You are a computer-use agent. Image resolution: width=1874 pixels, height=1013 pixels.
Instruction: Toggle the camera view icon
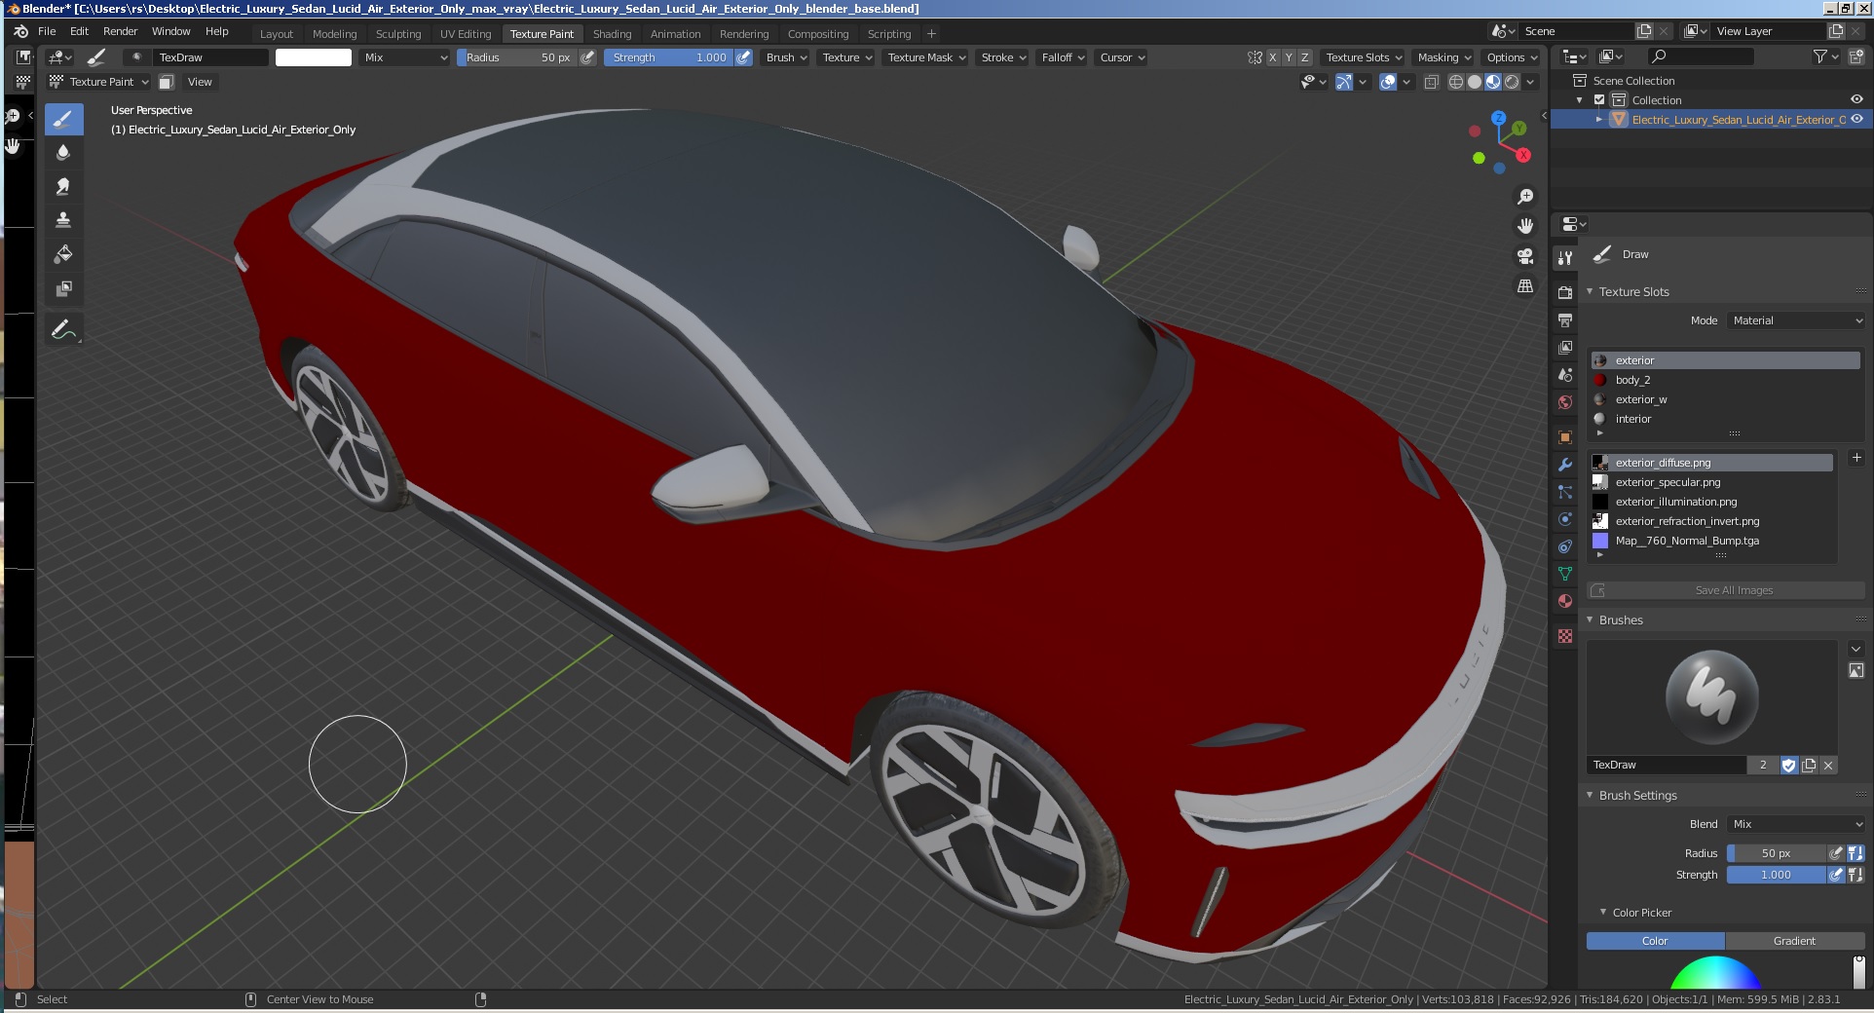point(1525,256)
